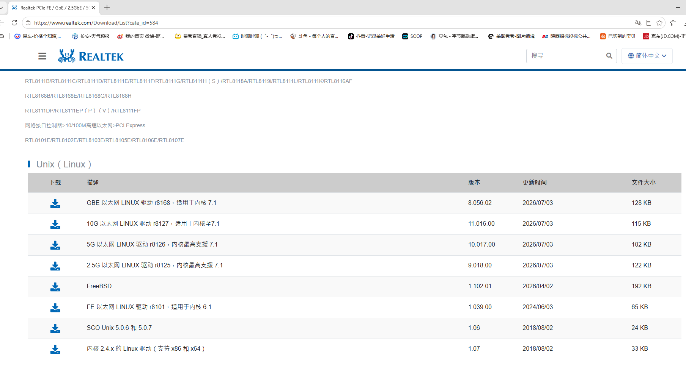
Task: Click the SCO Unix 5.0.6 和 5.0.7 description
Action: coord(119,328)
